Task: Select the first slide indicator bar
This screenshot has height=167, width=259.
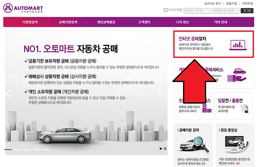Action: [x=8, y=149]
